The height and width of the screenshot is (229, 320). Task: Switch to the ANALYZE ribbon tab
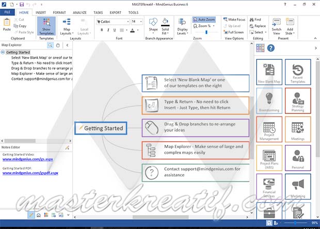click(x=79, y=12)
